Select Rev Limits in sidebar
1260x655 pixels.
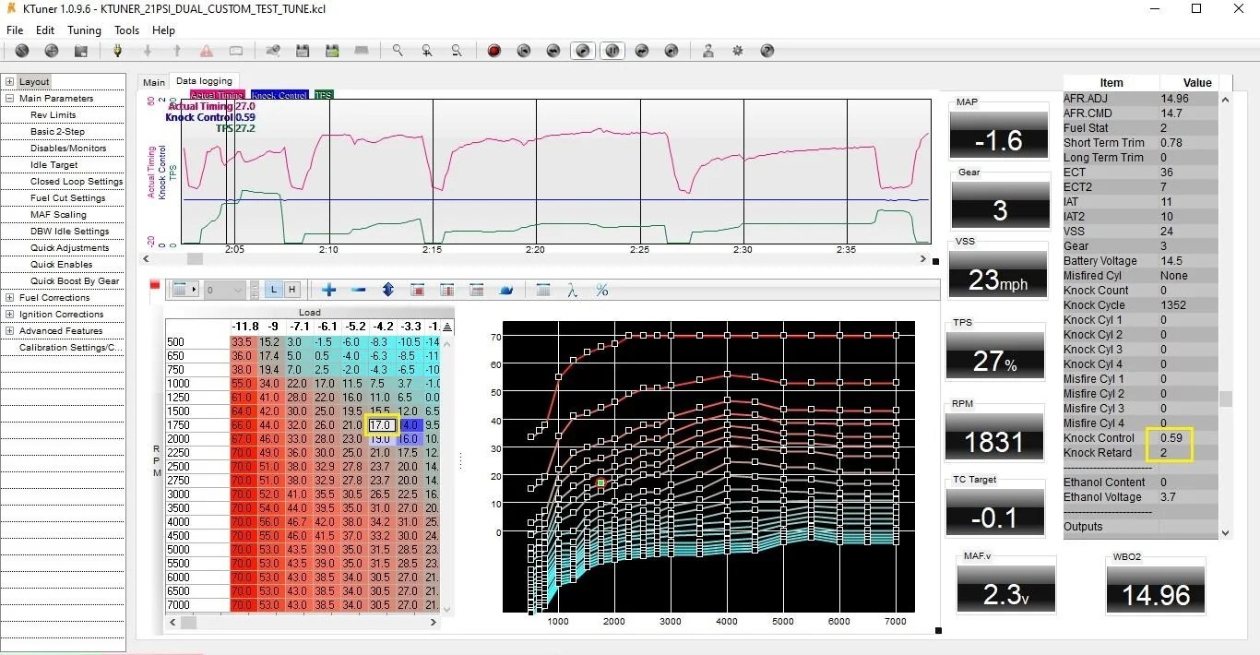[x=53, y=115]
